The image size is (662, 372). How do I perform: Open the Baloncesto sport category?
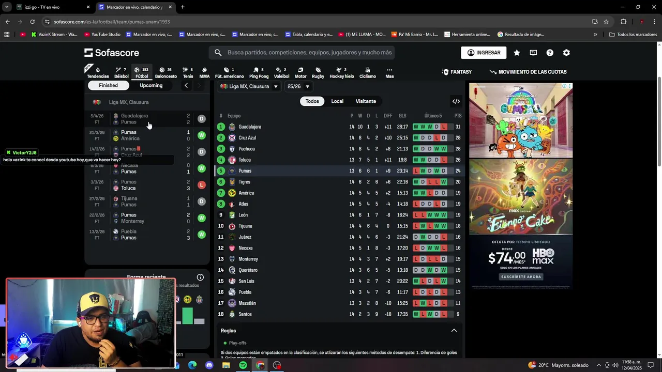click(165, 73)
